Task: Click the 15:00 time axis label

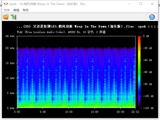Action: pyautogui.click(x=94, y=112)
